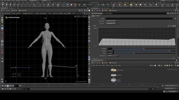
Task: Select the Grid shelf tool
Action: click(x=18, y=5)
